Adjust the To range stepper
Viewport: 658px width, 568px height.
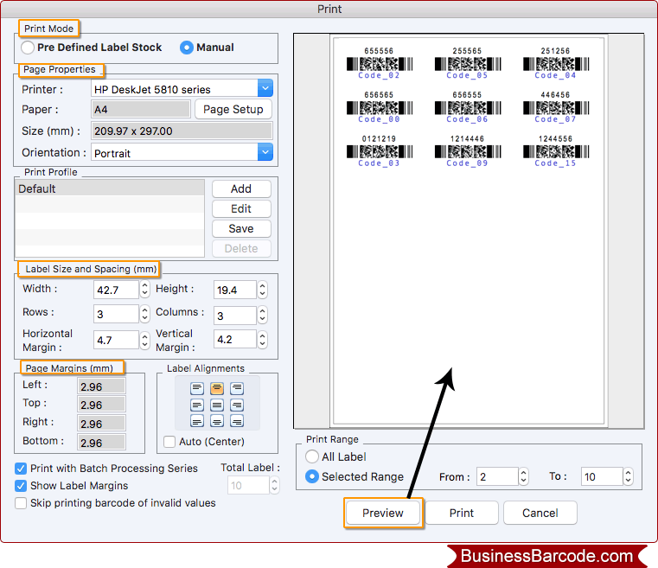pos(628,476)
